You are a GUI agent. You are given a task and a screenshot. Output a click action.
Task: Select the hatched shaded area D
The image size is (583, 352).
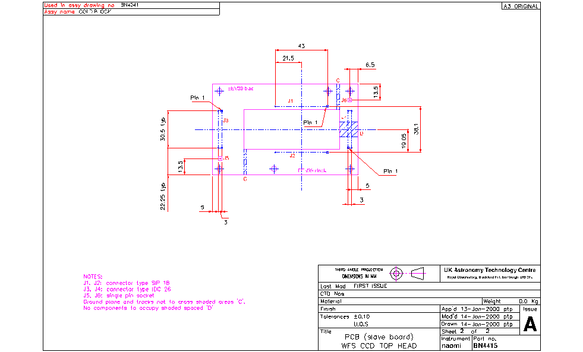[347, 130]
